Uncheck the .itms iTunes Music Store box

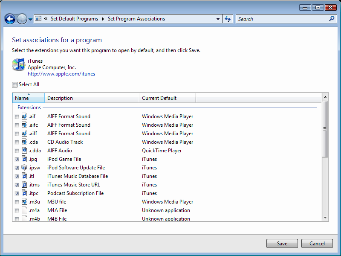click(x=17, y=185)
